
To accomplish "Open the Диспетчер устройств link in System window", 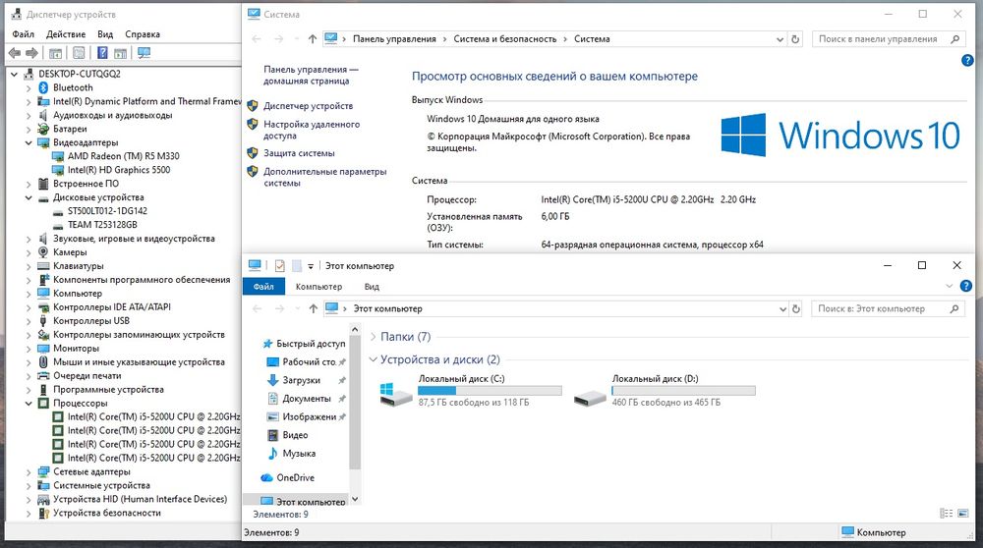I will click(308, 106).
